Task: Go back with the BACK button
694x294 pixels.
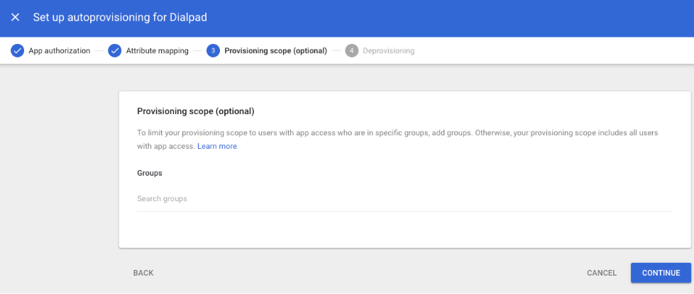Action: click(x=143, y=273)
